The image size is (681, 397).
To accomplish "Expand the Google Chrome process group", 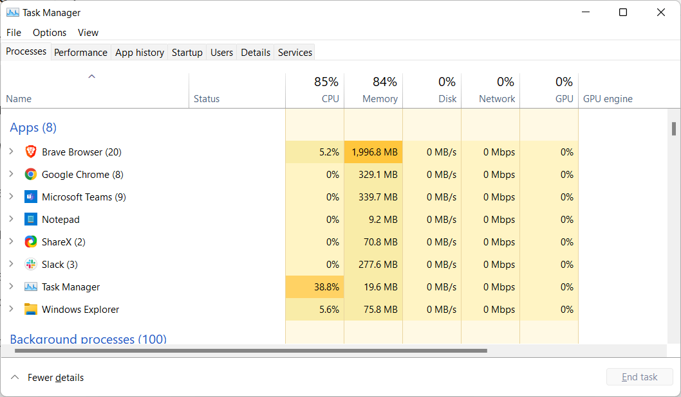I will [x=12, y=174].
